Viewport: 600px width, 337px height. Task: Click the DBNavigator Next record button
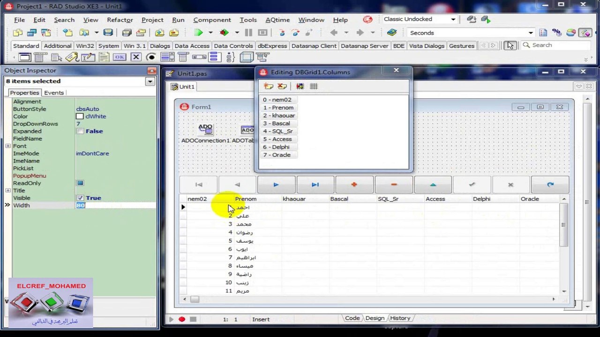(276, 185)
